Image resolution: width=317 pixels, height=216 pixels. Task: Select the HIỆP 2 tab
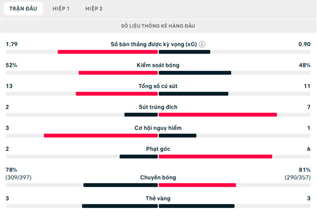coord(94,9)
